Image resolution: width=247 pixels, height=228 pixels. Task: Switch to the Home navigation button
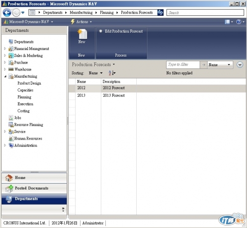coord(34,178)
